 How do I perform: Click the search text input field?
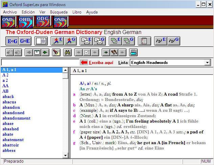pyautogui.click(x=40, y=63)
